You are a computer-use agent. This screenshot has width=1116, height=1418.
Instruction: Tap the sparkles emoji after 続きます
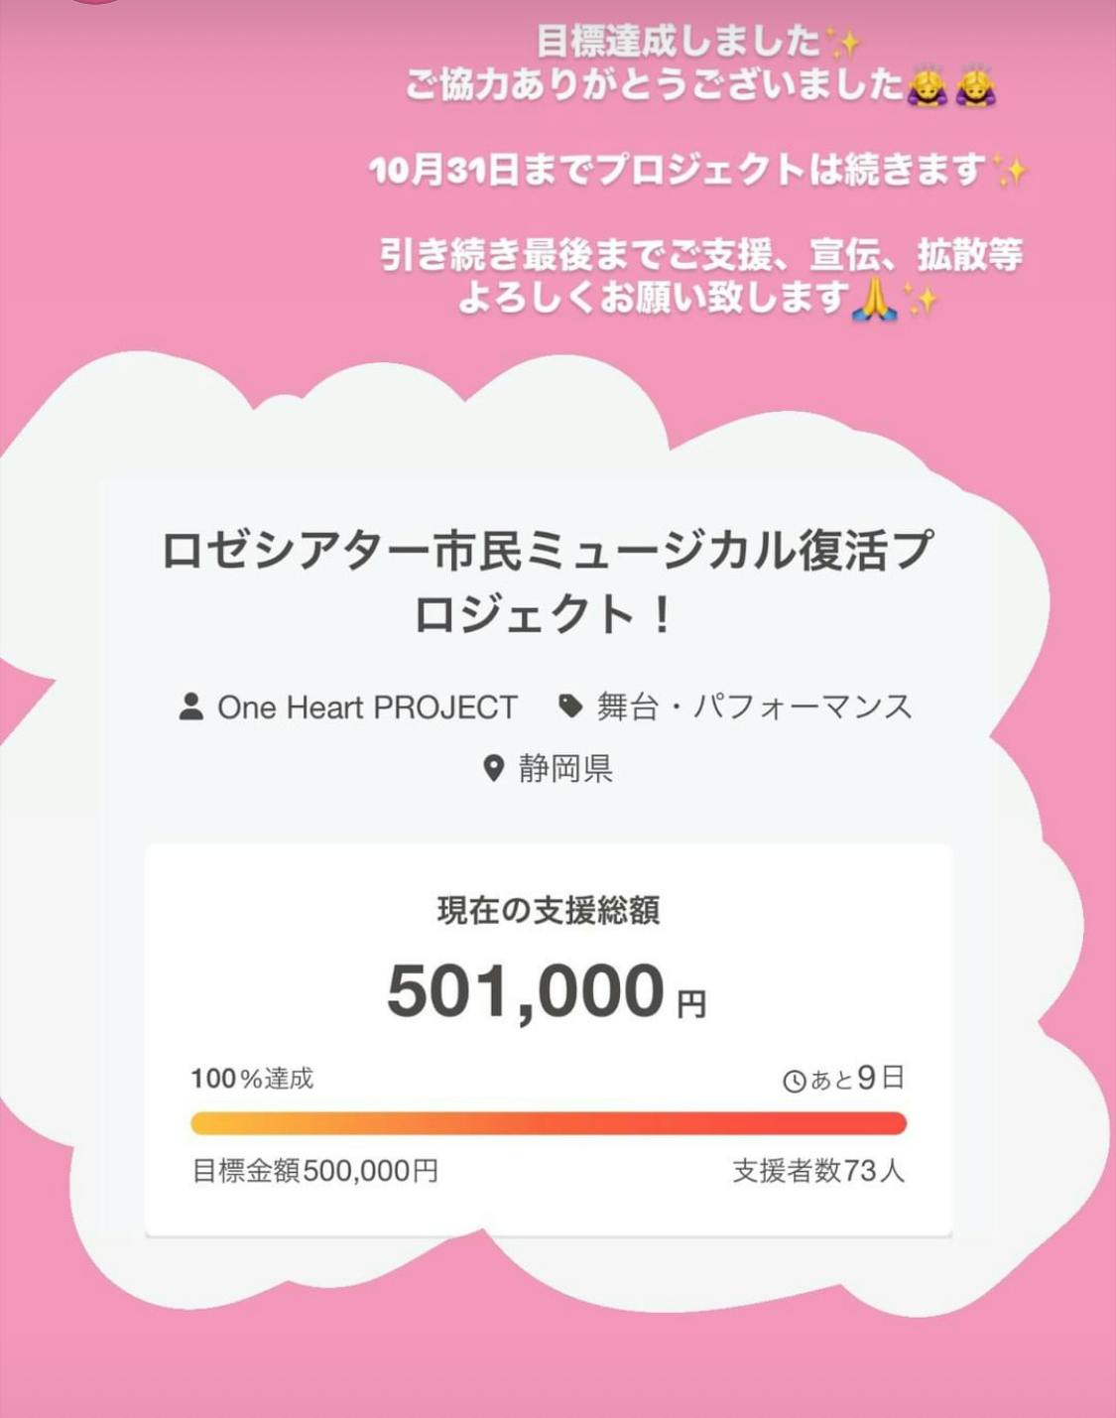coord(1010,172)
